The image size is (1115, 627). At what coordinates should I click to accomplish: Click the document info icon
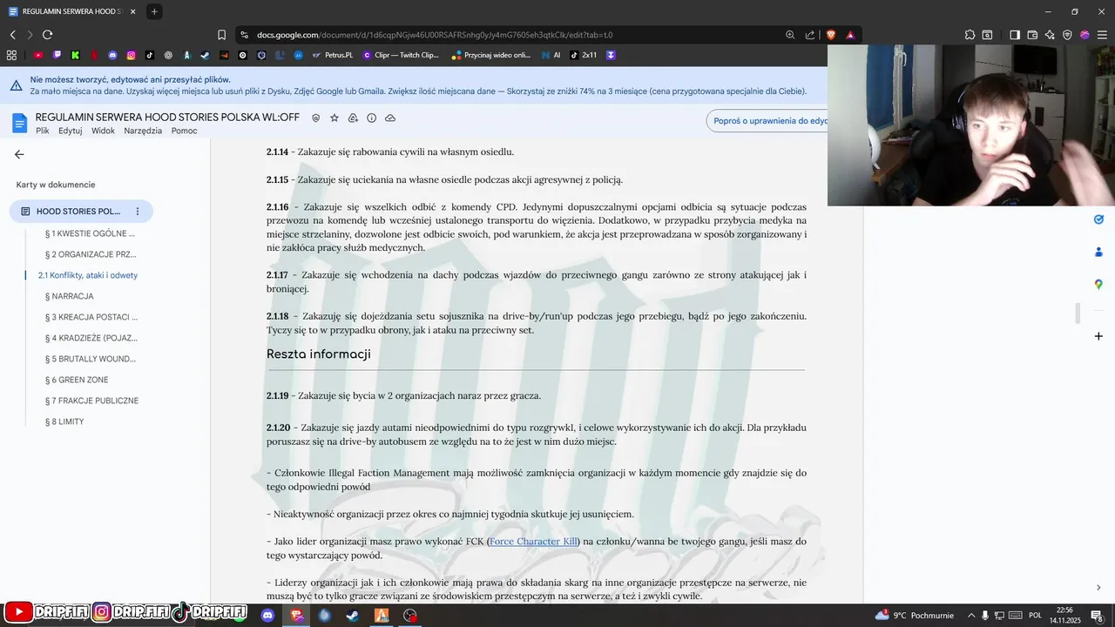coord(371,118)
